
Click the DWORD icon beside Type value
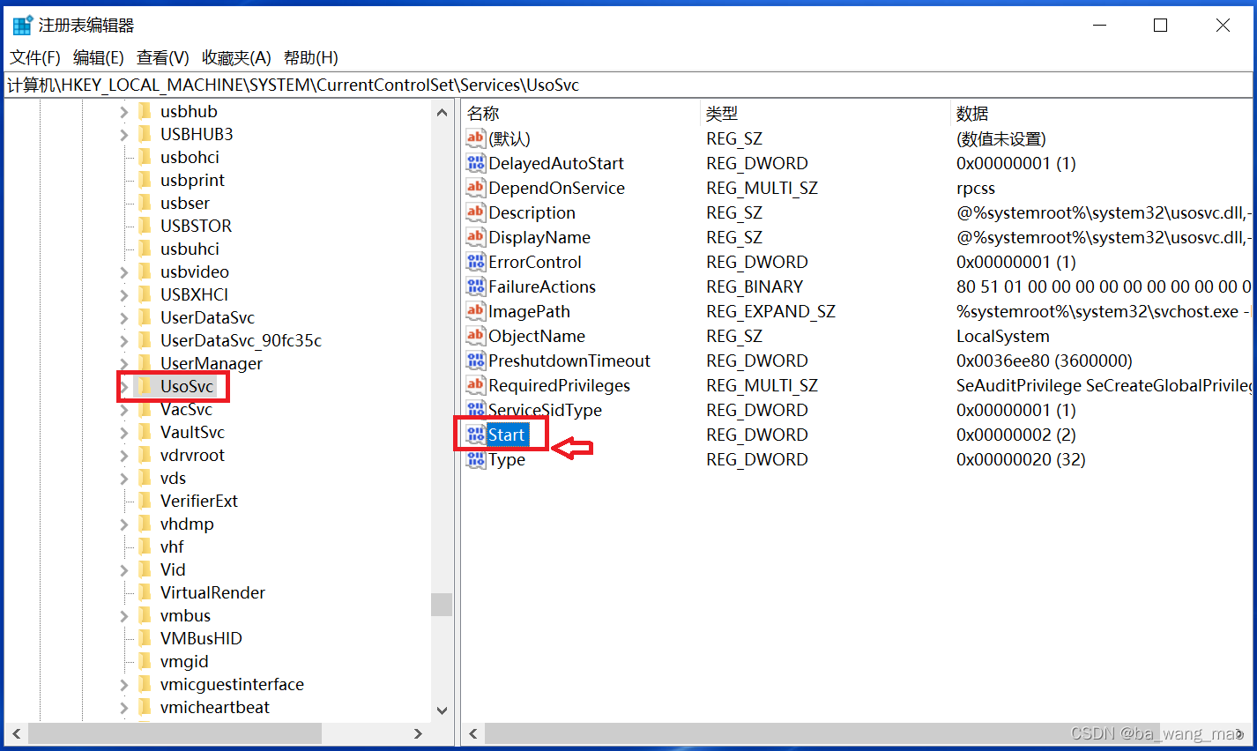click(476, 458)
